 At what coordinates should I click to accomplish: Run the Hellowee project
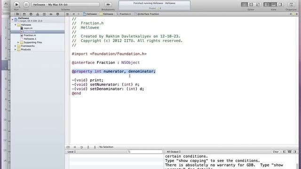[x=16, y=4]
